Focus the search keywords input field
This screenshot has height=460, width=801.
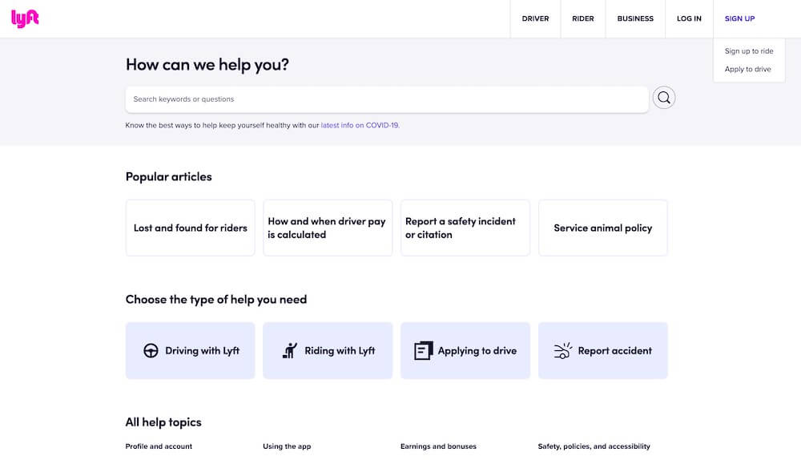(x=387, y=99)
